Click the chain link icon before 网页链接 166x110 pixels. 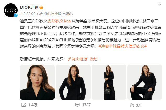coord(69,59)
